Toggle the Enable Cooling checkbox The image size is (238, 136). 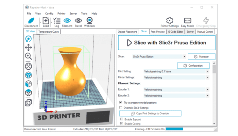click(x=121, y=123)
